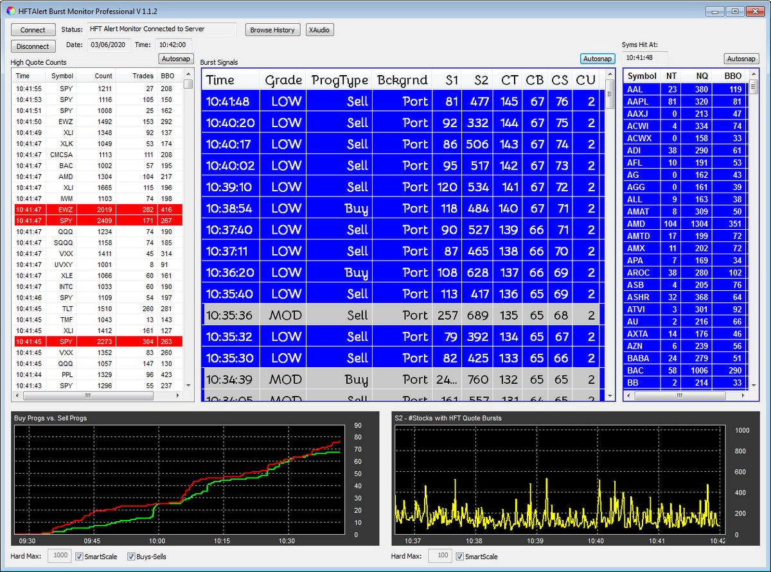Open Browse History
This screenshot has height=572, width=771.
272,30
